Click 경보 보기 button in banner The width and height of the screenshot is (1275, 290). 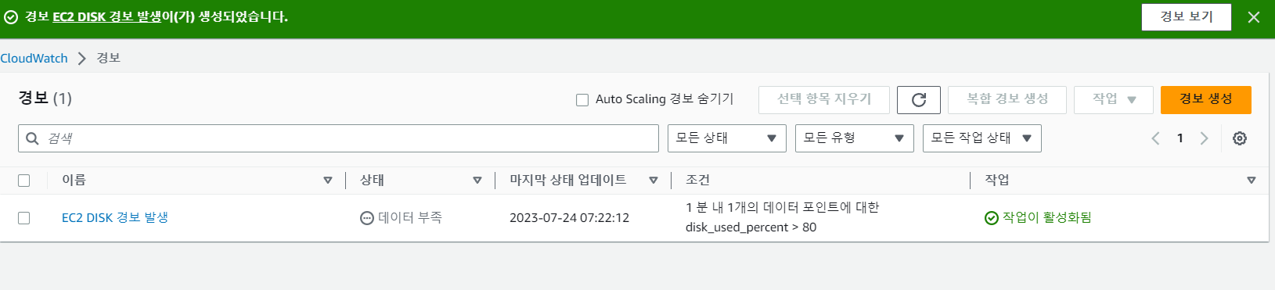click(x=1186, y=16)
